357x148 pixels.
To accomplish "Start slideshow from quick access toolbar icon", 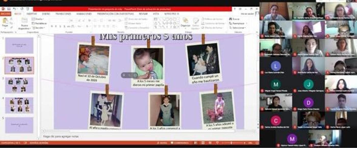I will [x=27, y=9].
